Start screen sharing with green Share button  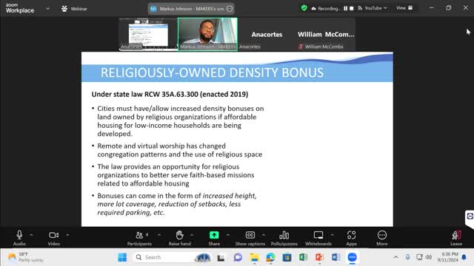pyautogui.click(x=214, y=238)
